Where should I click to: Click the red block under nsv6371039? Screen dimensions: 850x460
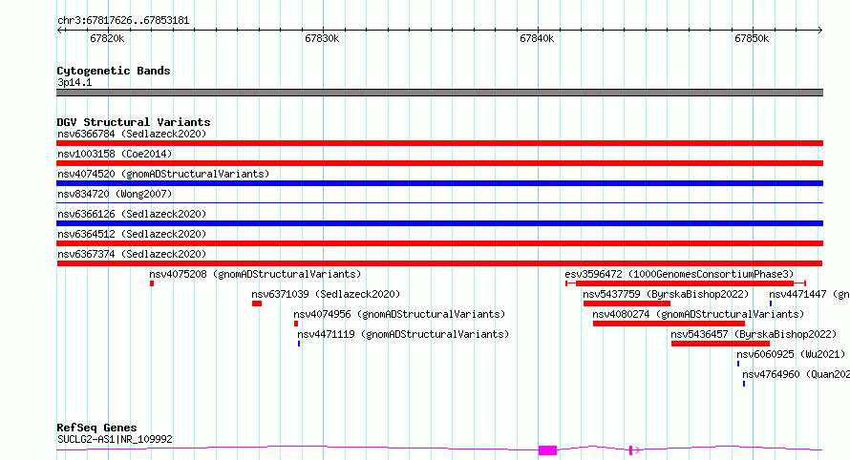[x=257, y=303]
